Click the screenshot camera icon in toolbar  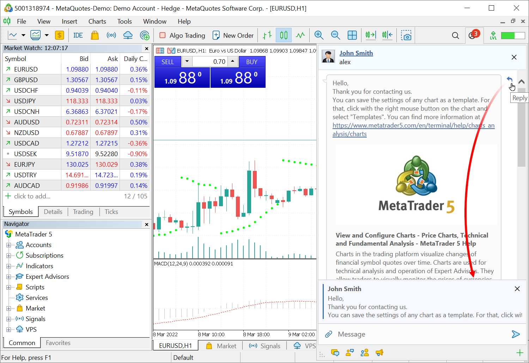(406, 35)
